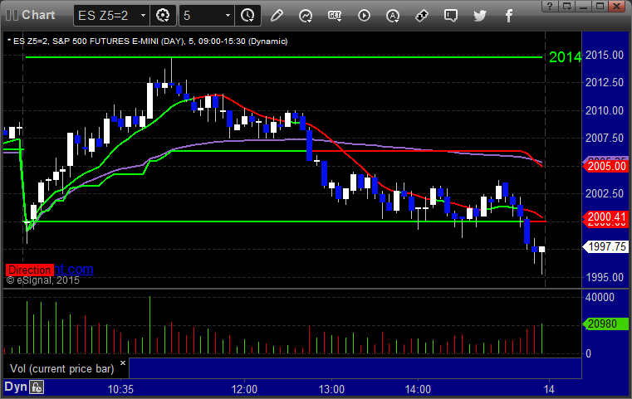The height and width of the screenshot is (399, 632).
Task: Click the 2010.00 price axis label
Action: (605, 110)
